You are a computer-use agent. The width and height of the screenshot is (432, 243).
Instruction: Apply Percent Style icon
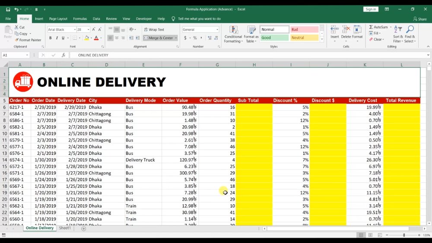195,38
